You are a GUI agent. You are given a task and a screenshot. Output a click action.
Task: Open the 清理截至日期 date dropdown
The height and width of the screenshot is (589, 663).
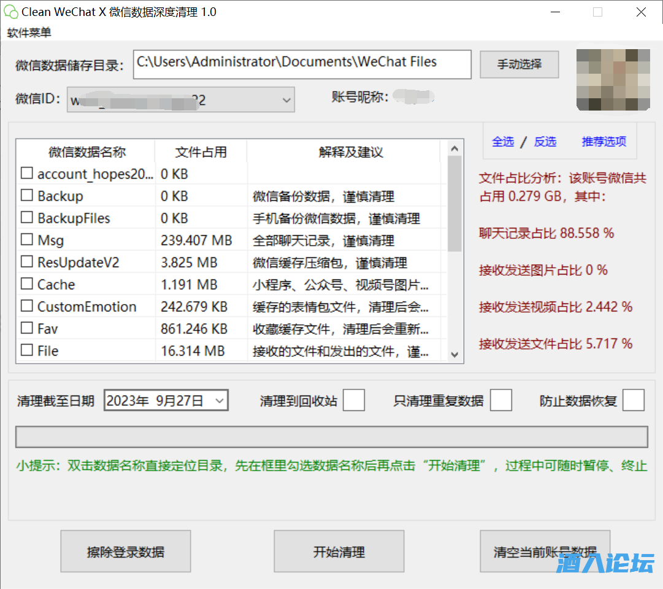click(220, 400)
